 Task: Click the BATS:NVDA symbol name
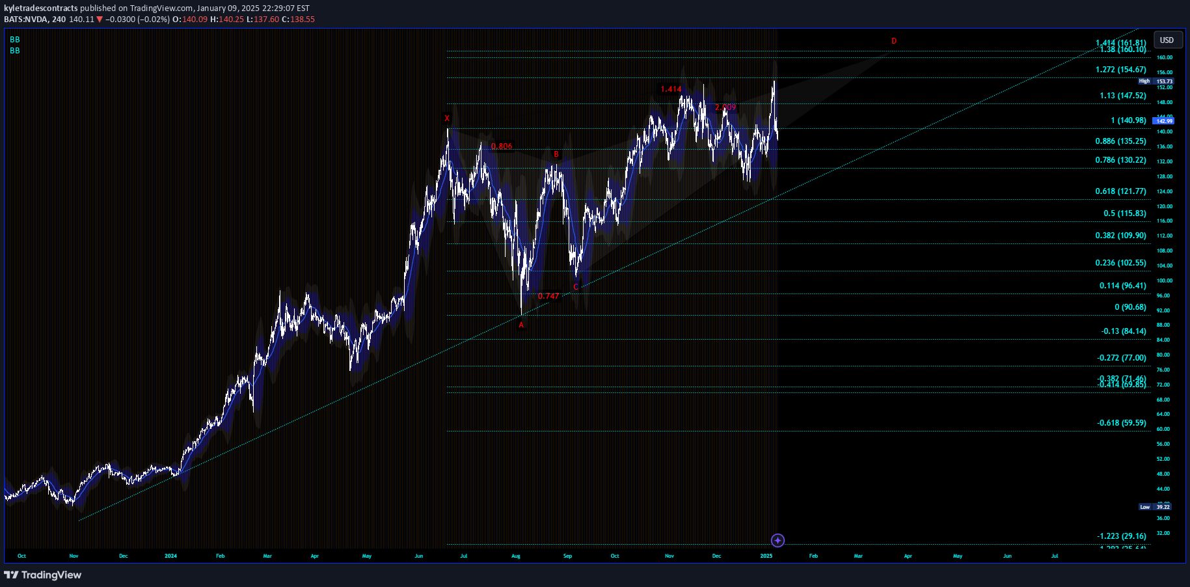point(26,20)
